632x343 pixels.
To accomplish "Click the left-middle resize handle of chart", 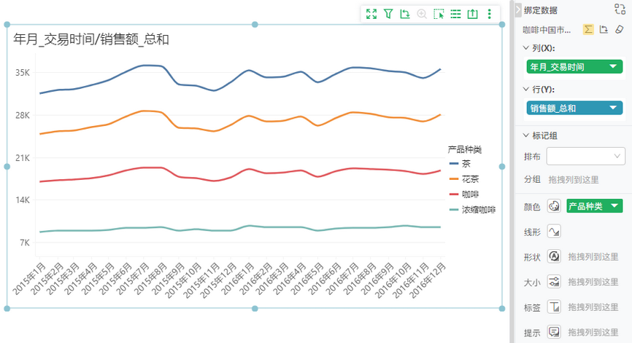I will pyautogui.click(x=7, y=167).
